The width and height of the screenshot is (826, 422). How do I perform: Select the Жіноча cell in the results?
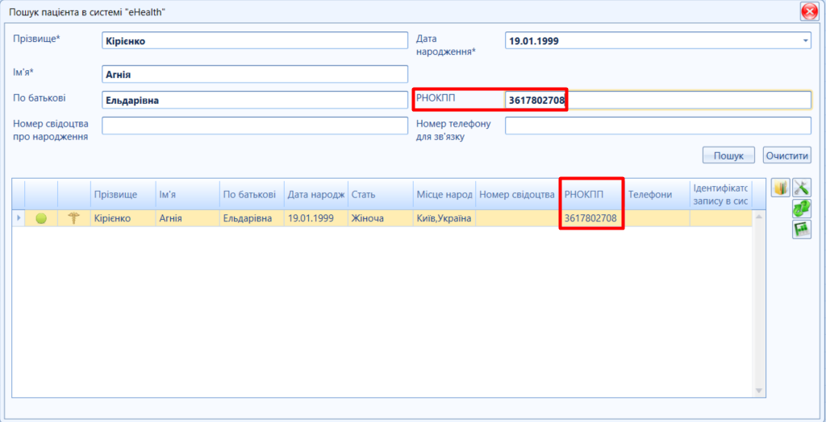(x=381, y=218)
